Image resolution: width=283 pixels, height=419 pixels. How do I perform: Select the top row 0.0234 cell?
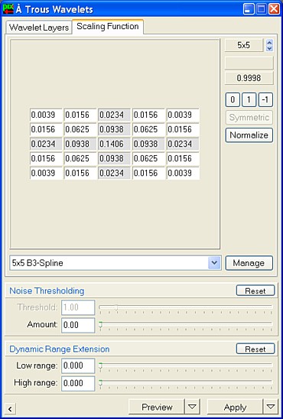point(115,115)
